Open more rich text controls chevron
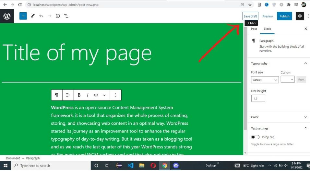Screen dimensions: 310x174 (x=104, y=95)
